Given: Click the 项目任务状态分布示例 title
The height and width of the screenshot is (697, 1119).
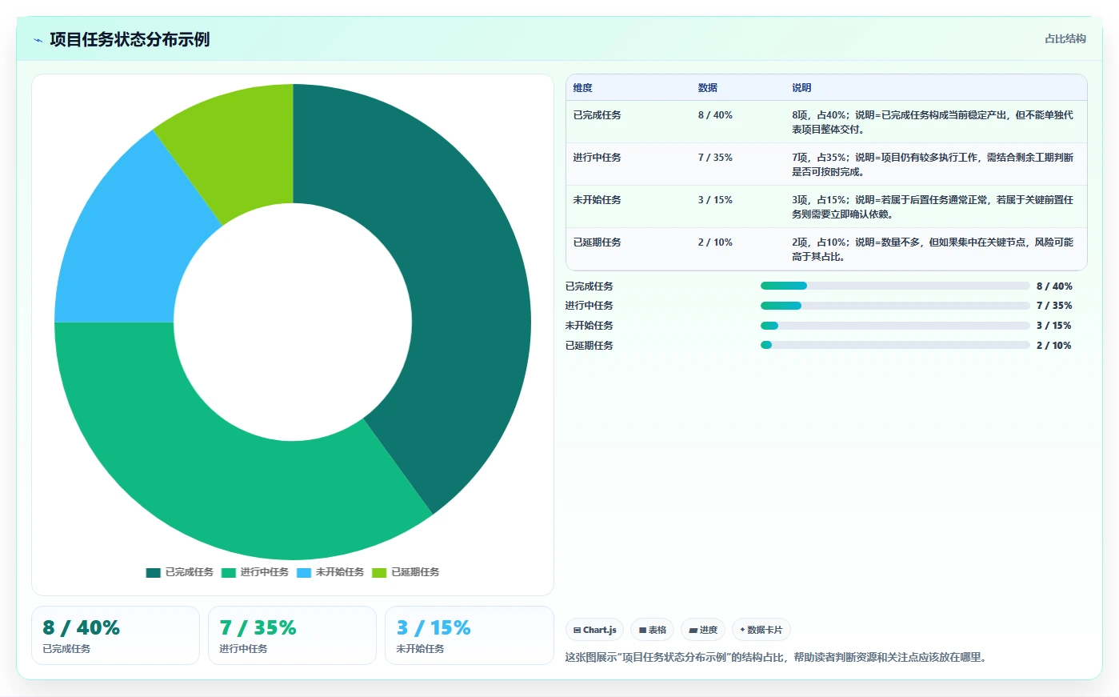Looking at the screenshot, I should tap(130, 39).
